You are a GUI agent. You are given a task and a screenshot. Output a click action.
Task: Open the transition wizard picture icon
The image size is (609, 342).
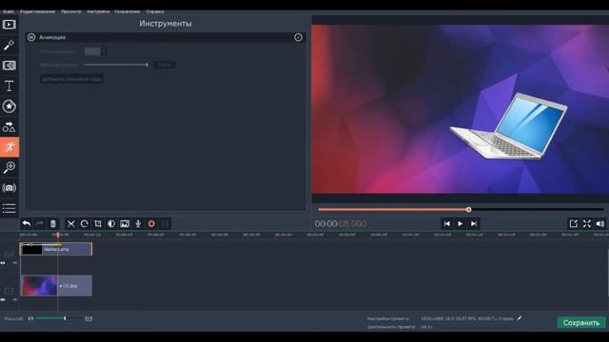[125, 224]
